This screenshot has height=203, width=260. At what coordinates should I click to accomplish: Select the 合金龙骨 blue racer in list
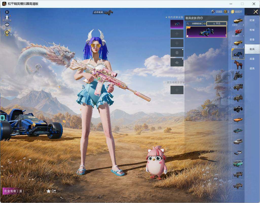[238, 54]
